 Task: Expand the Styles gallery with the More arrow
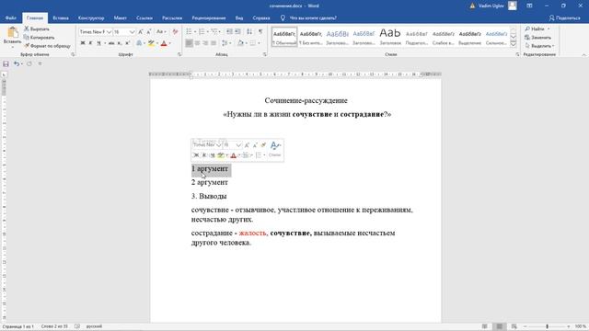point(514,44)
